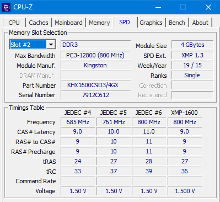Go to the Graphics tab
The width and height of the screenshot is (220, 202).
pos(151,23)
